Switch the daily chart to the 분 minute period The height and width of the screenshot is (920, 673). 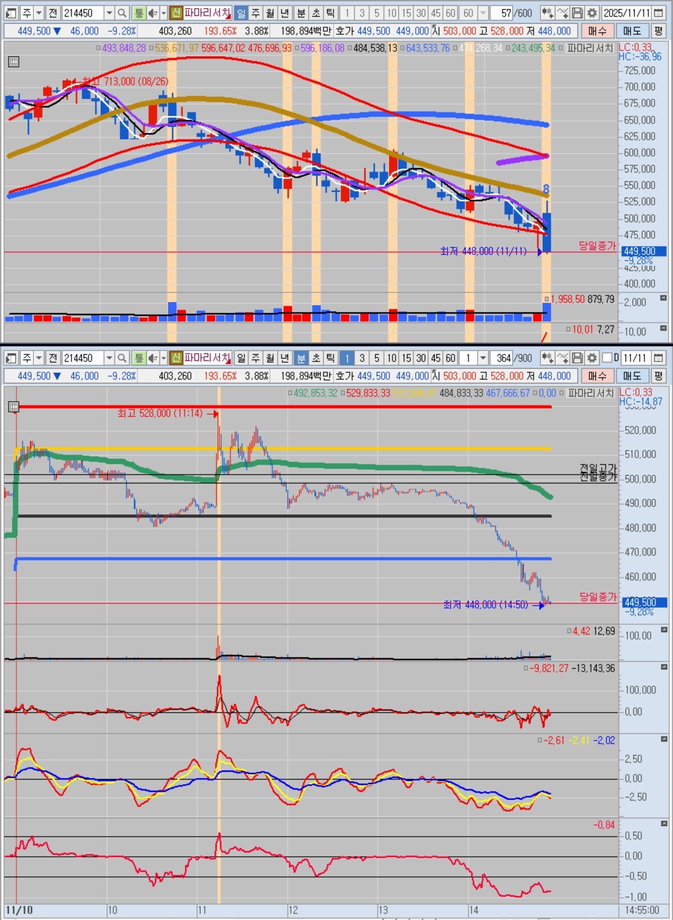(301, 13)
